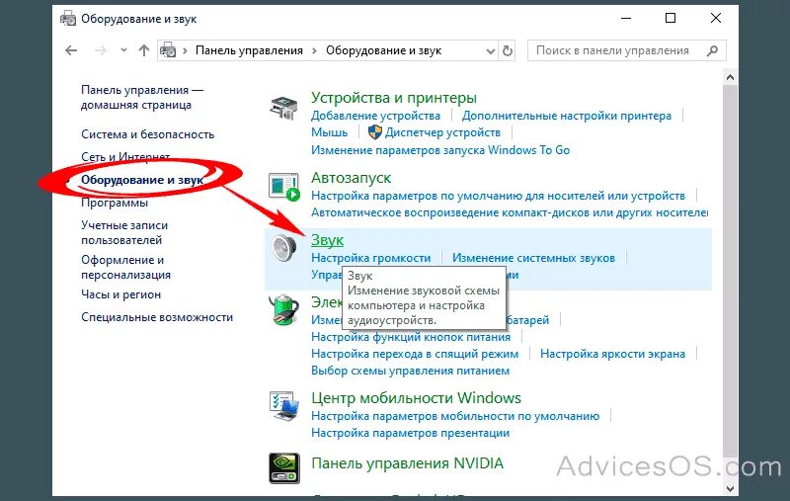The width and height of the screenshot is (790, 501).
Task: Select Оборудование и звук breadcrumb segment
Action: [383, 50]
